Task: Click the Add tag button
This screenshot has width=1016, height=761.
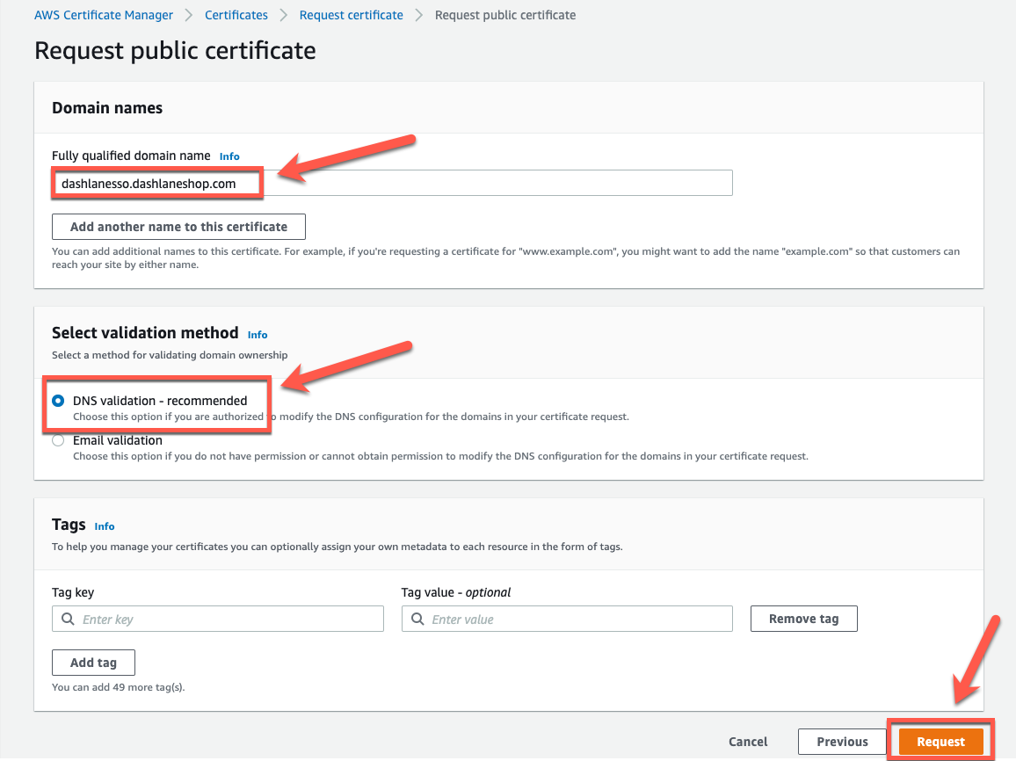Action: (x=93, y=663)
